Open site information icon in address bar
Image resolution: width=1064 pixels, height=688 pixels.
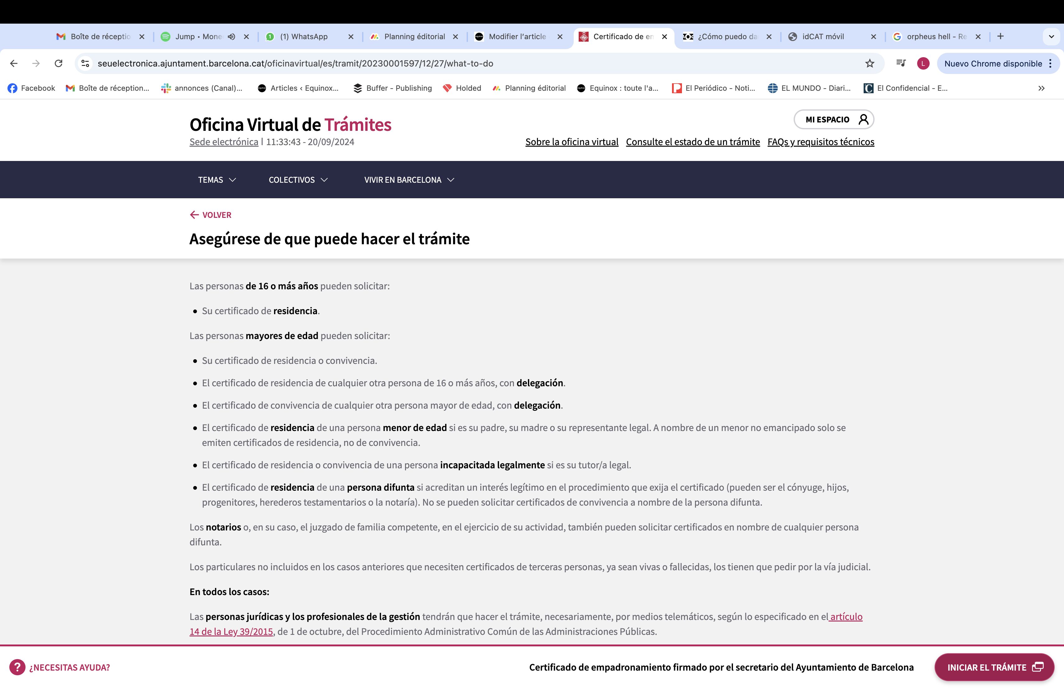coord(85,63)
